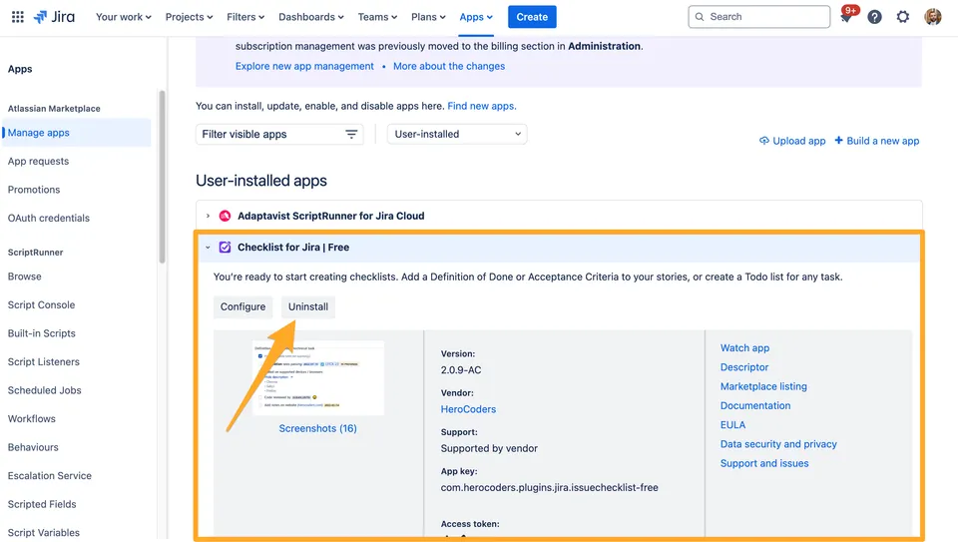Click the Filter visible apps field
The width and height of the screenshot is (958, 542).
tap(269, 134)
